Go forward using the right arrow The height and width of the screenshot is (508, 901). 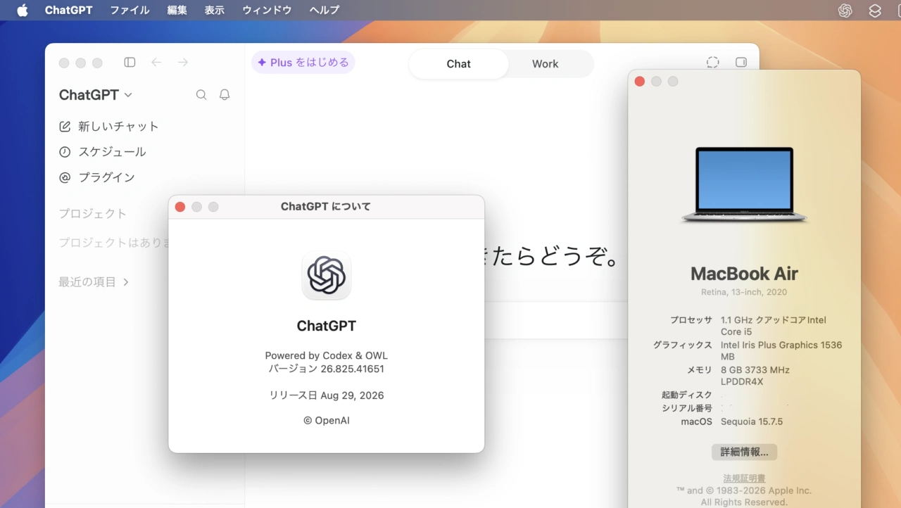[183, 63]
